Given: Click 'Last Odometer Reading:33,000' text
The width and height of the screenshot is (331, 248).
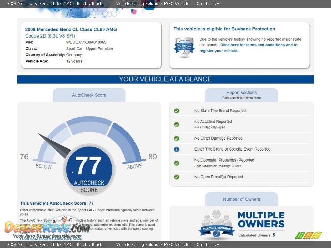Looking at the screenshot, I should tap(218, 166).
